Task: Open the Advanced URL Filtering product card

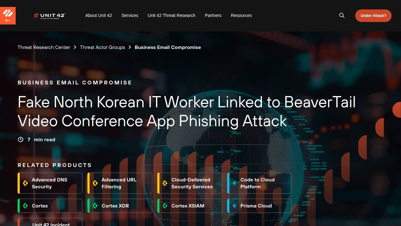Action: click(120, 183)
